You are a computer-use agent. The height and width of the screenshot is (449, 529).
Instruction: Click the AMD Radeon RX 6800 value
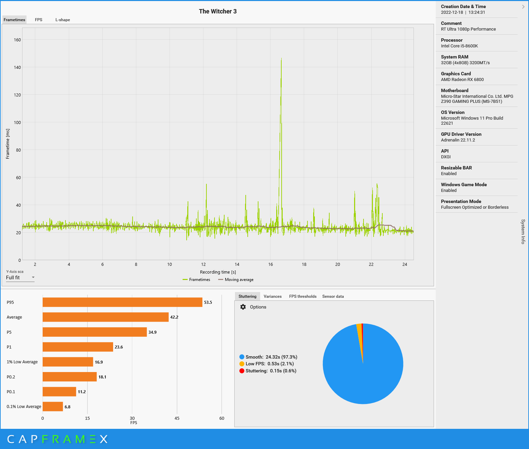coord(462,80)
